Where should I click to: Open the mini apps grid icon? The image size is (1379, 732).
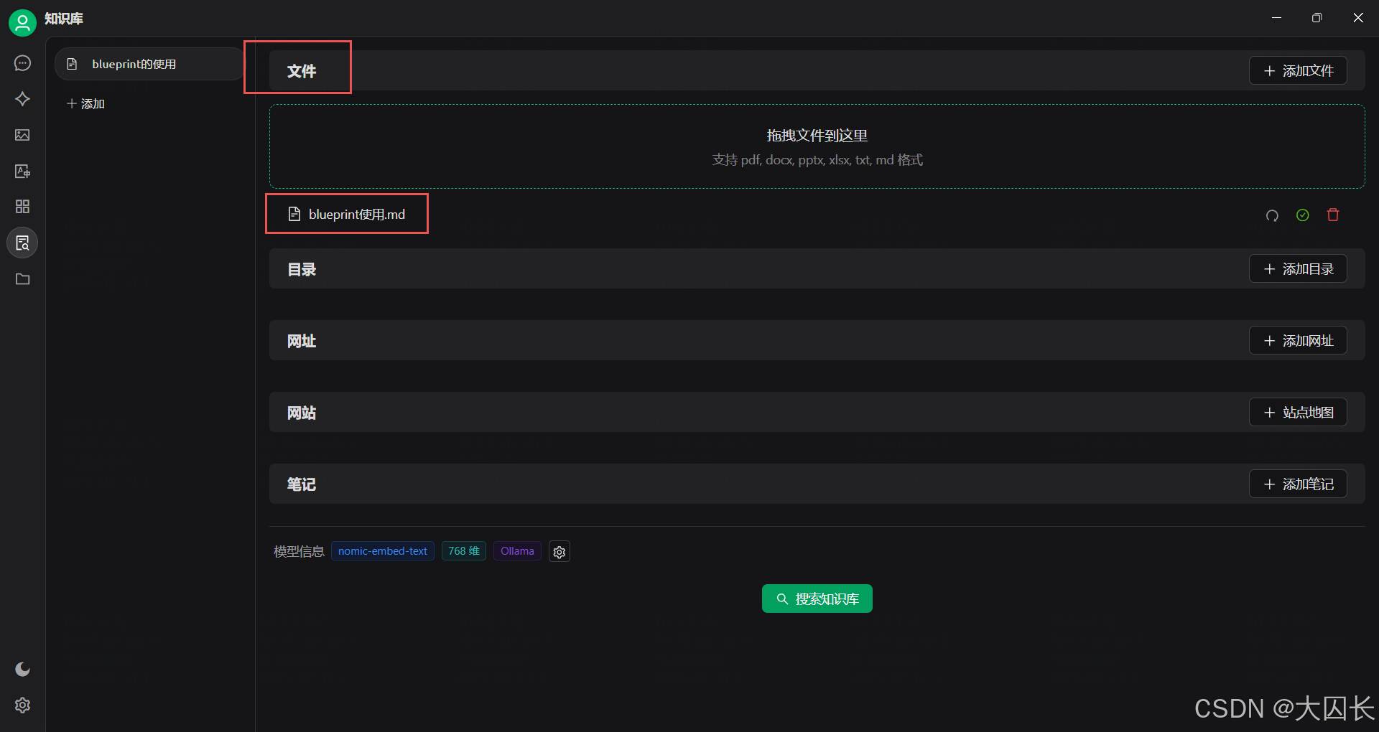point(22,207)
